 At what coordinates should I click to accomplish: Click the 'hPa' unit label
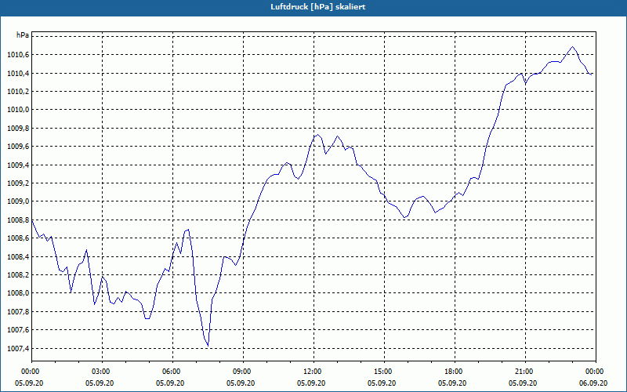tap(23, 35)
